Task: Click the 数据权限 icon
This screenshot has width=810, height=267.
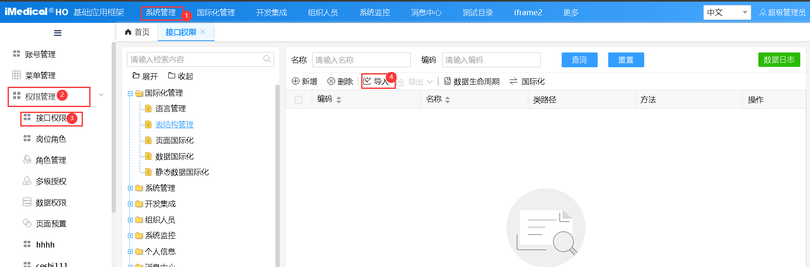Action: coord(27,202)
